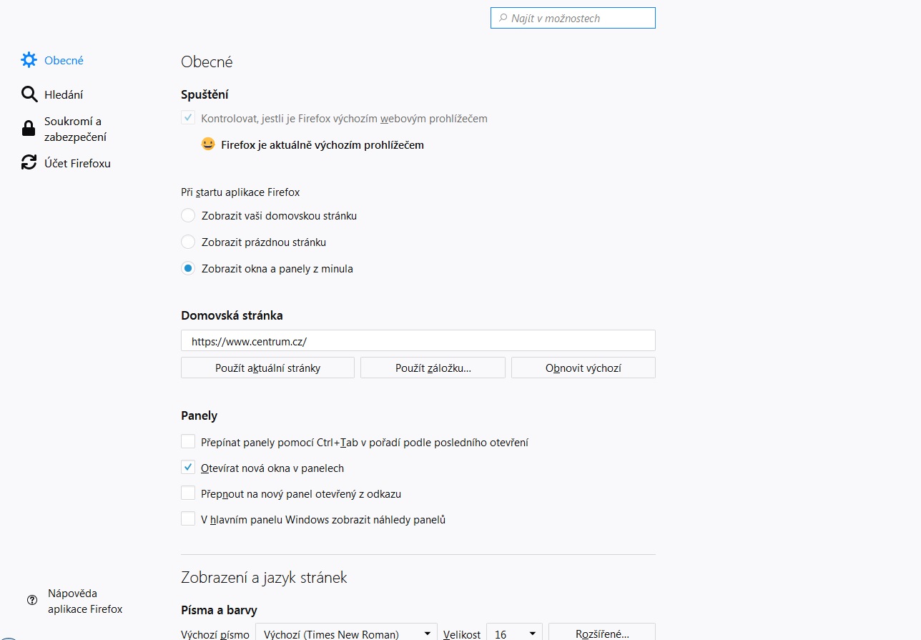
Task: Enable Windows taskbar panel previews checkbox
Action: [x=188, y=519]
